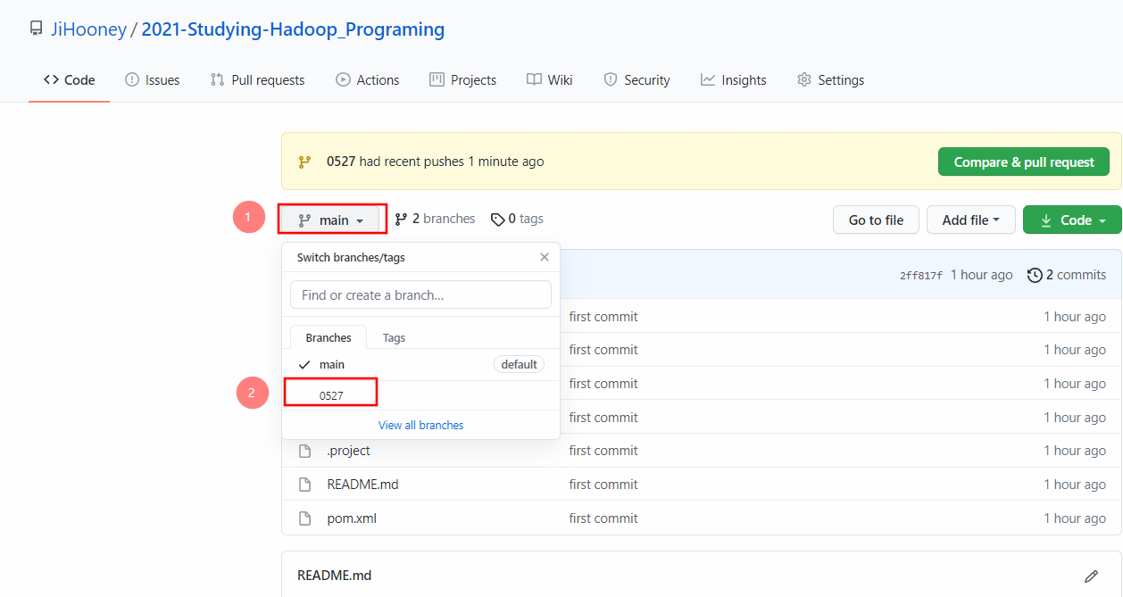Image resolution: width=1123 pixels, height=597 pixels.
Task: Open the first commit message on the .project row
Action: [x=603, y=451]
